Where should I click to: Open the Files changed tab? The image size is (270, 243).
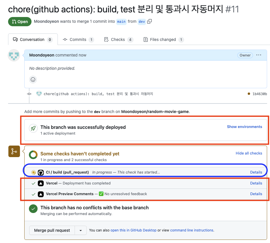(163, 39)
